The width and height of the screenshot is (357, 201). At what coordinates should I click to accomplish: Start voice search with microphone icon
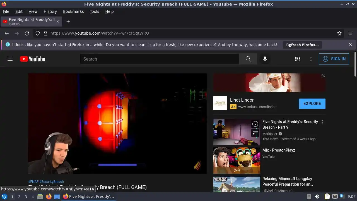[x=265, y=59]
